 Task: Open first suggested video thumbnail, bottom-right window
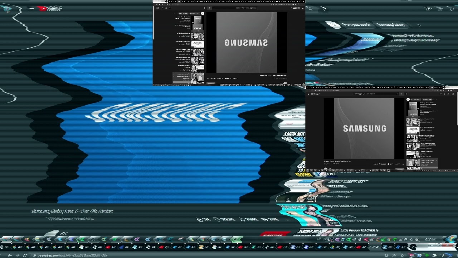[x=413, y=106]
